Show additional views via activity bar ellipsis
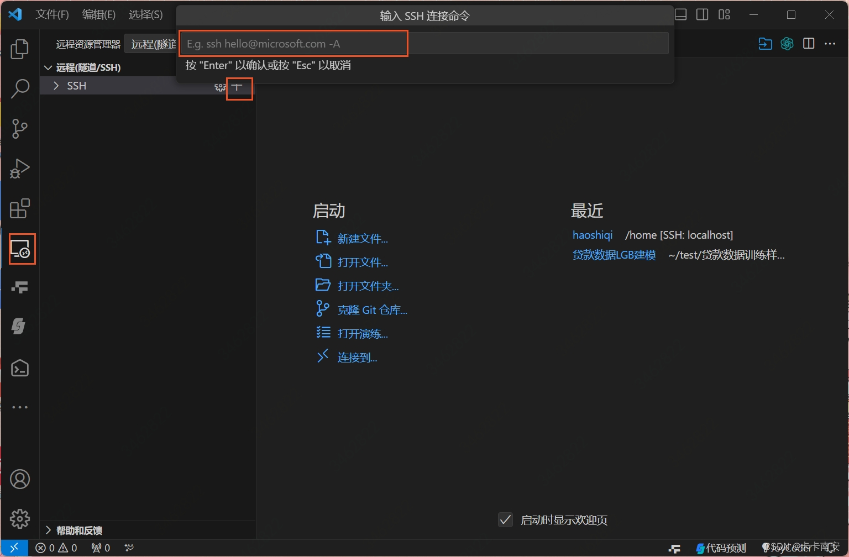This screenshot has width=849, height=557. tap(20, 407)
